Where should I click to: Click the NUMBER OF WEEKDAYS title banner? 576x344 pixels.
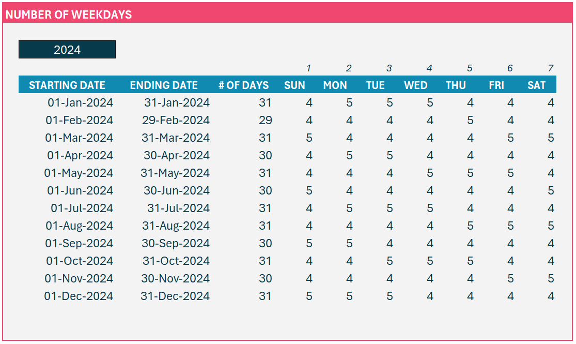pos(288,13)
